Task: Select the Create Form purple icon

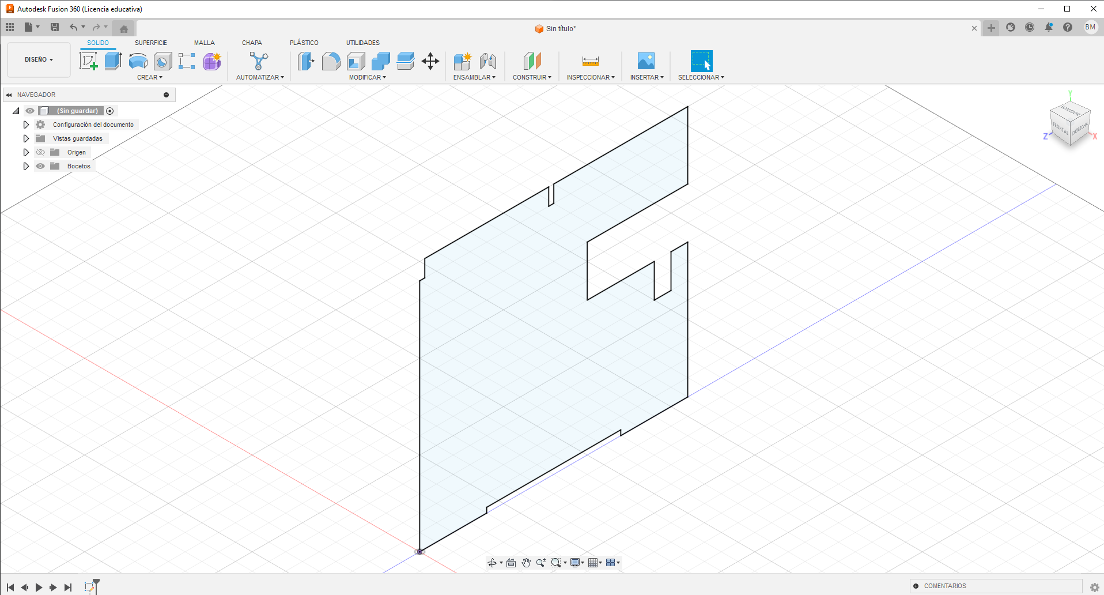Action: [212, 61]
